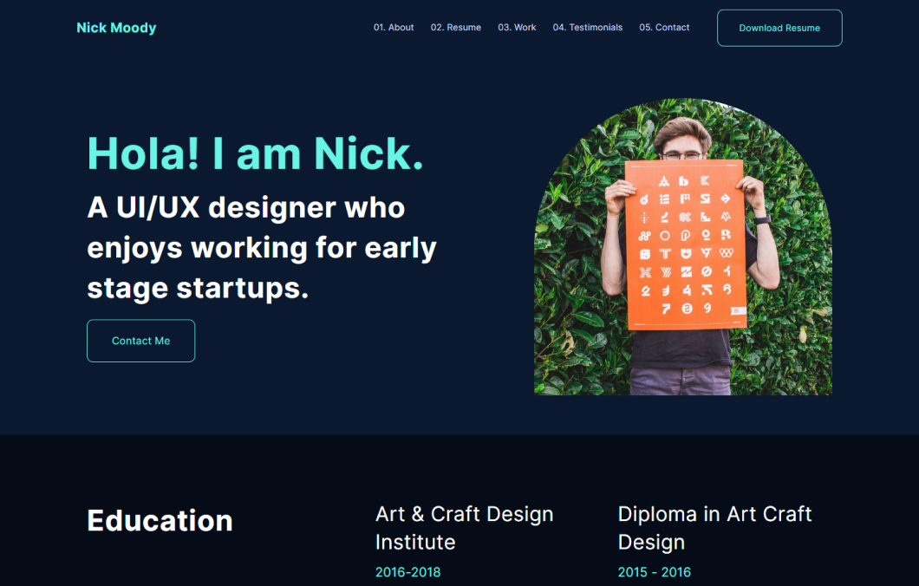Image resolution: width=919 pixels, height=586 pixels.
Task: Click the man's glasses in the portrait
Action: click(681, 155)
